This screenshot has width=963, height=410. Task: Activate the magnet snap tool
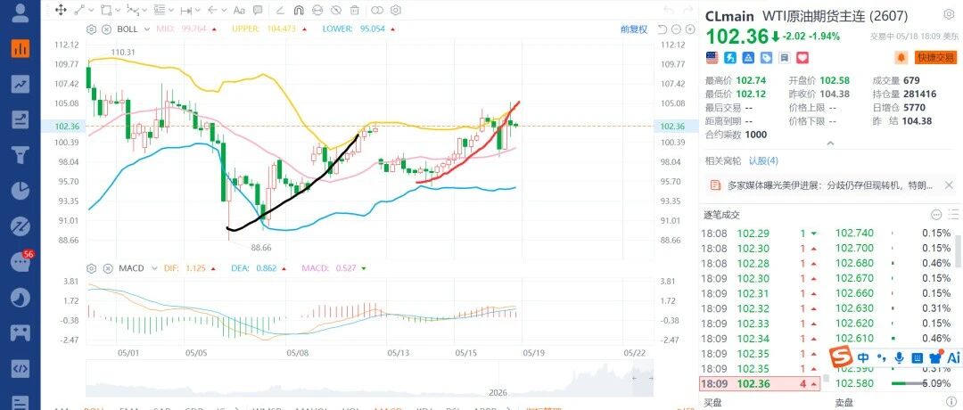click(x=299, y=10)
